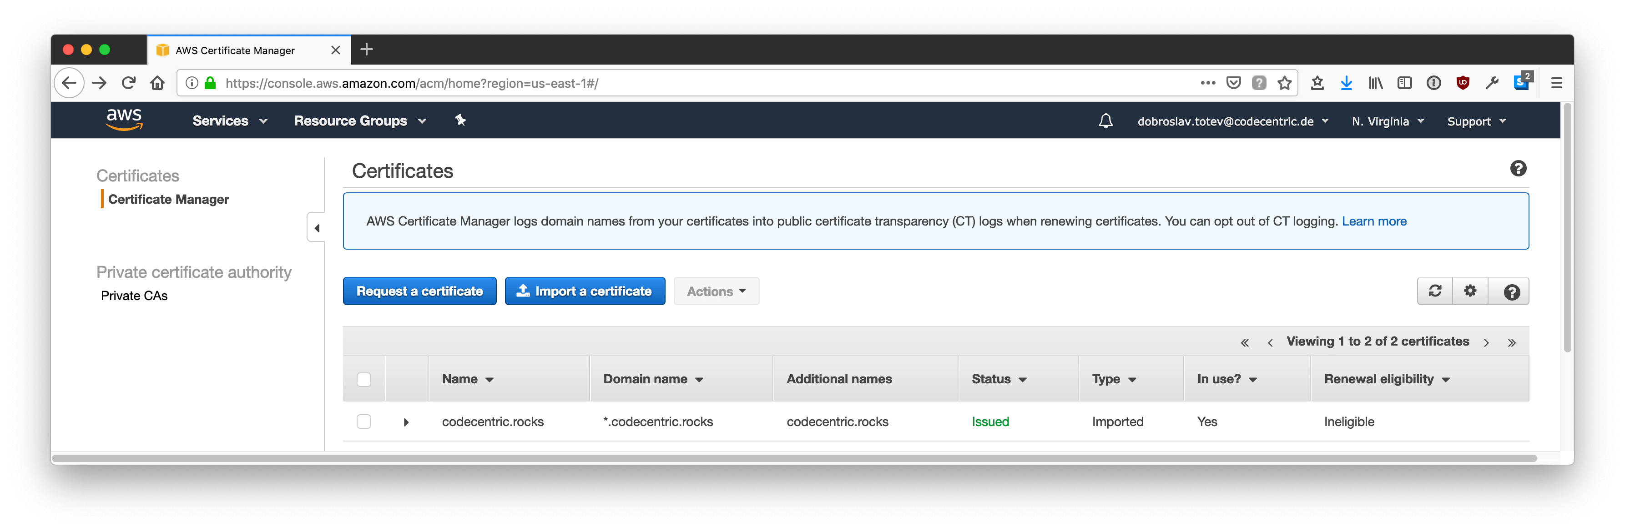Click the green Issued status text
Viewport: 1625px width, 532px height.
(x=990, y=422)
